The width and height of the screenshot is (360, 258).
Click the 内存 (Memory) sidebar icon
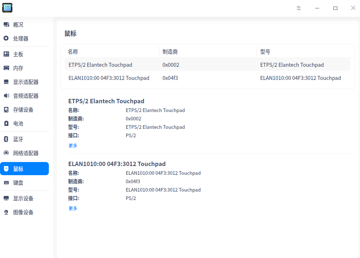coord(6,68)
